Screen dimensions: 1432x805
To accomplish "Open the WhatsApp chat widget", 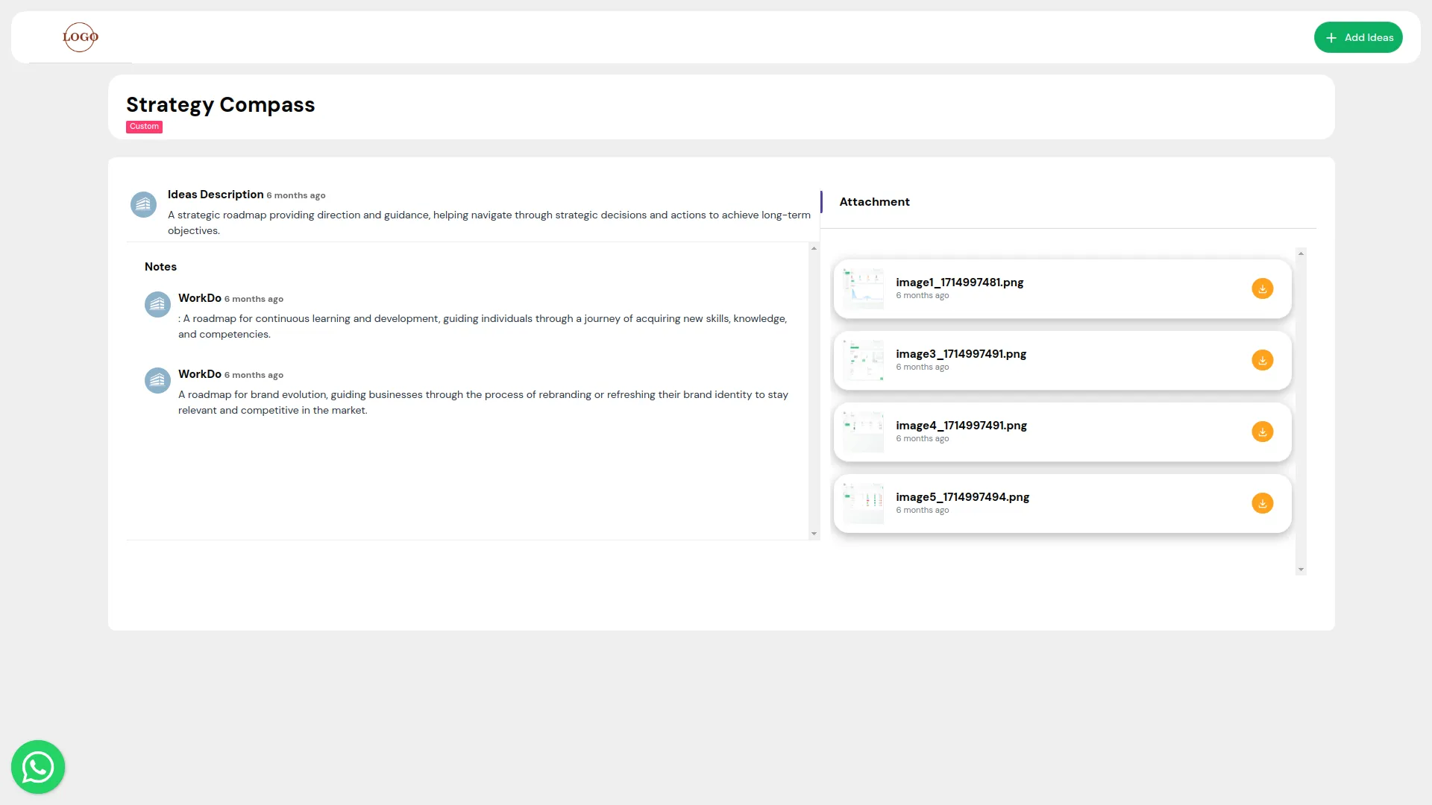I will coord(38,766).
